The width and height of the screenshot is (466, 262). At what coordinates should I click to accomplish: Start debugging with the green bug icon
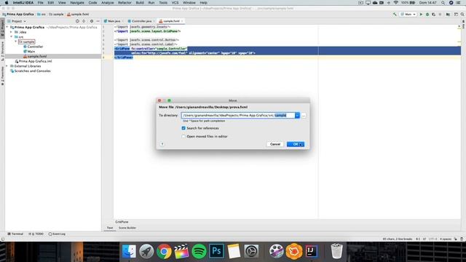tap(427, 15)
